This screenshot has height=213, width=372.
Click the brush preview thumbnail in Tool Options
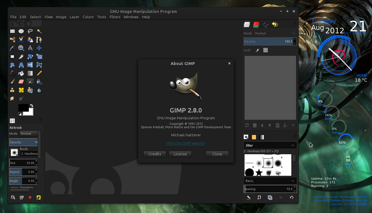(x=14, y=153)
